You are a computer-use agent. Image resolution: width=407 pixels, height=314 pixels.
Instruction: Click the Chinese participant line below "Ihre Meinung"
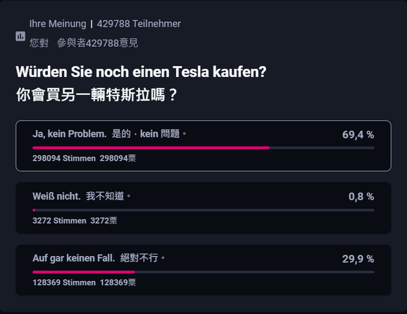[83, 43]
